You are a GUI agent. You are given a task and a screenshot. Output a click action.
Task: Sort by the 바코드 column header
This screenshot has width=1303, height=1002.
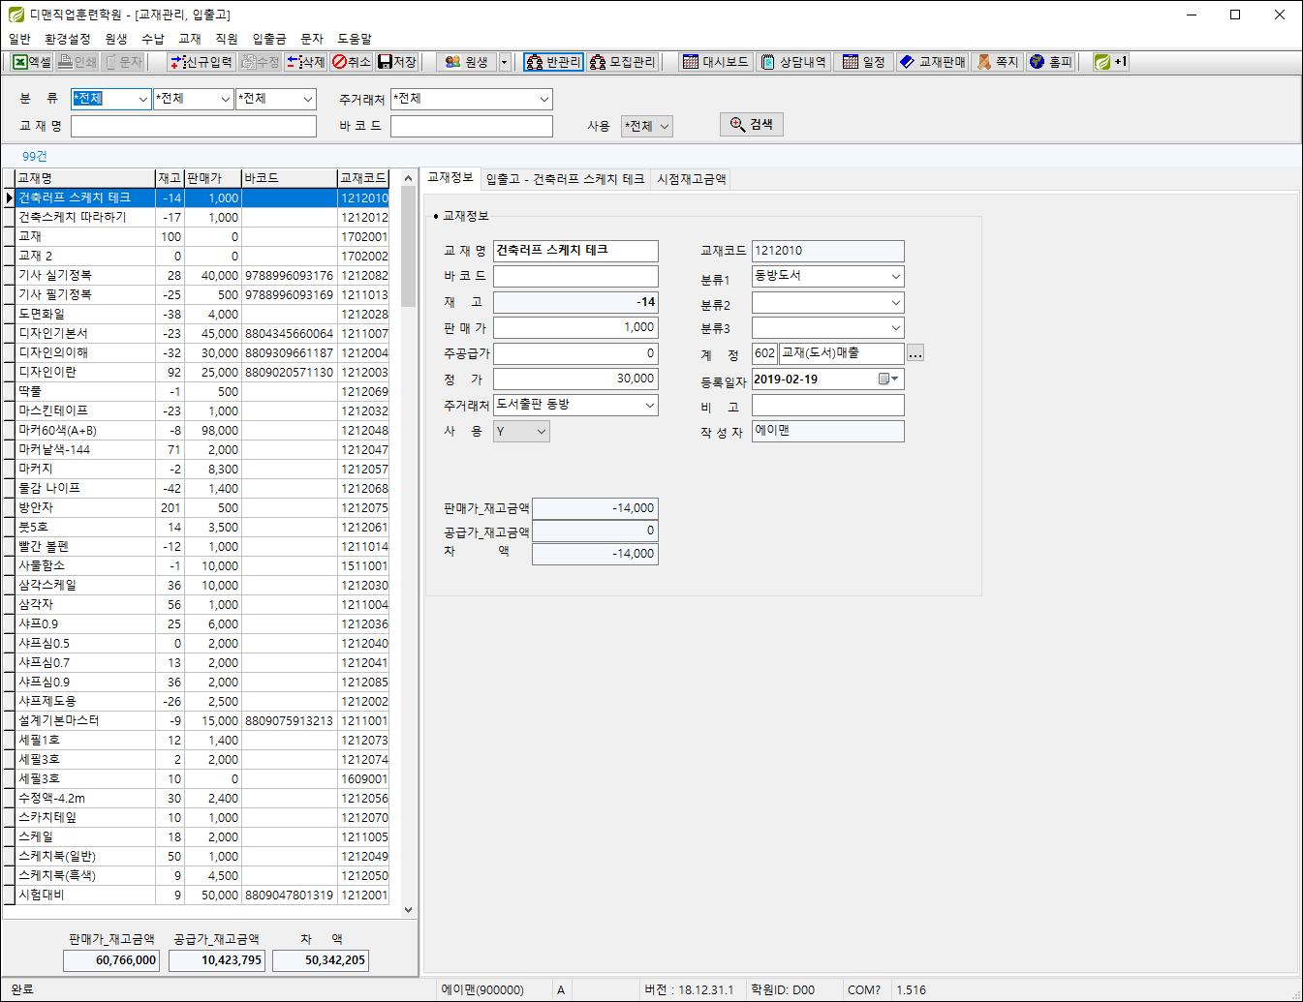(x=289, y=178)
